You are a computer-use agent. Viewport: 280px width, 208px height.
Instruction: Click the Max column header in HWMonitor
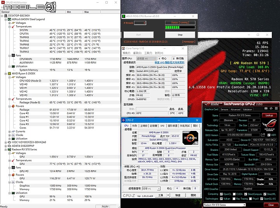pyautogui.click(x=92, y=12)
